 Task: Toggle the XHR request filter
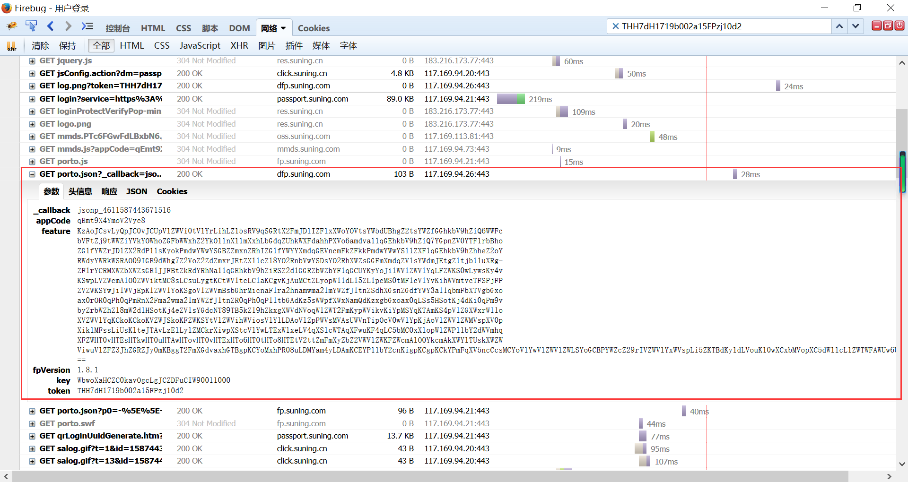[x=239, y=46]
